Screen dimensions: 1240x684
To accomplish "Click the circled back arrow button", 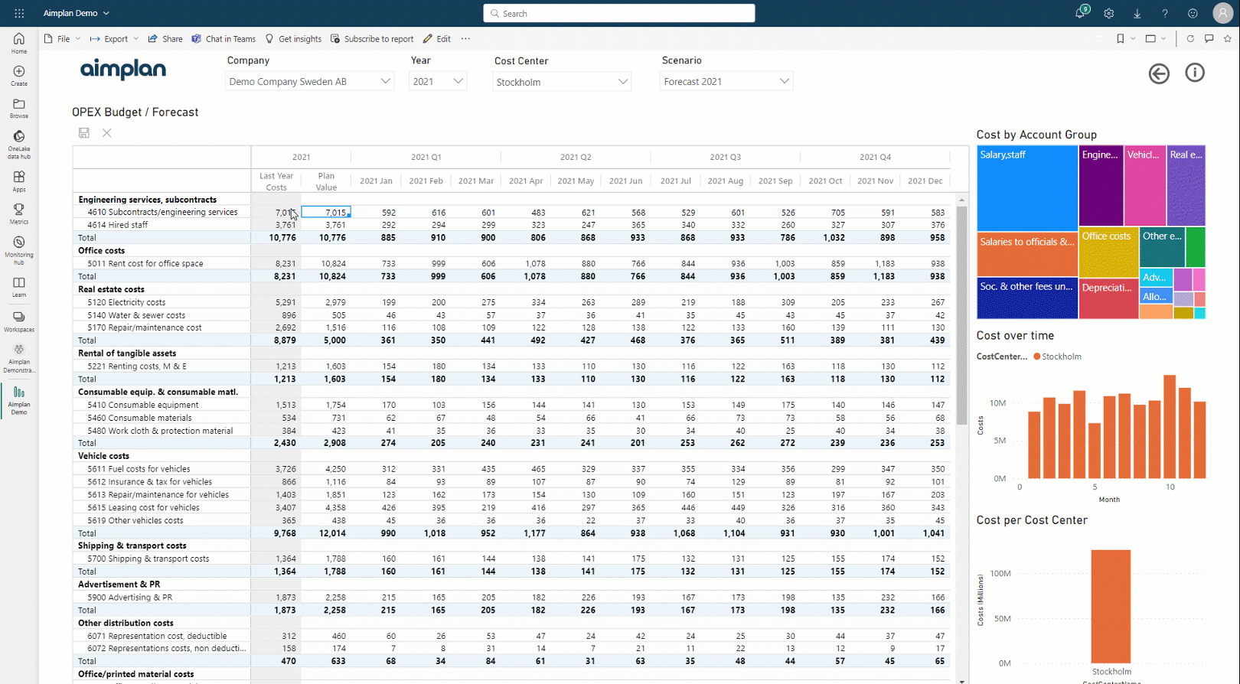I will (1159, 73).
